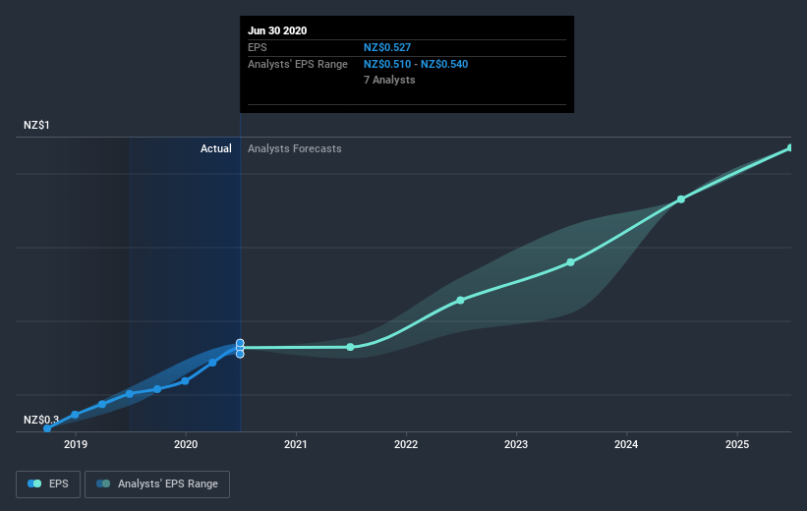Click the 2023 axis label
The width and height of the screenshot is (807, 511).
[x=516, y=444]
